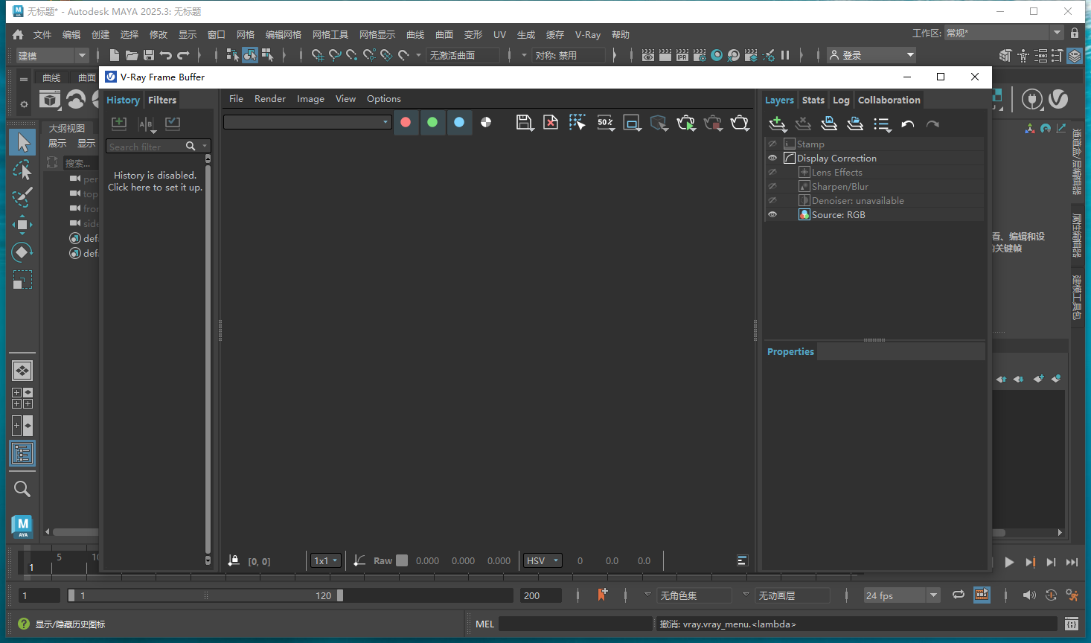
Task: Enable the Stamp layer visibility
Action: click(772, 144)
